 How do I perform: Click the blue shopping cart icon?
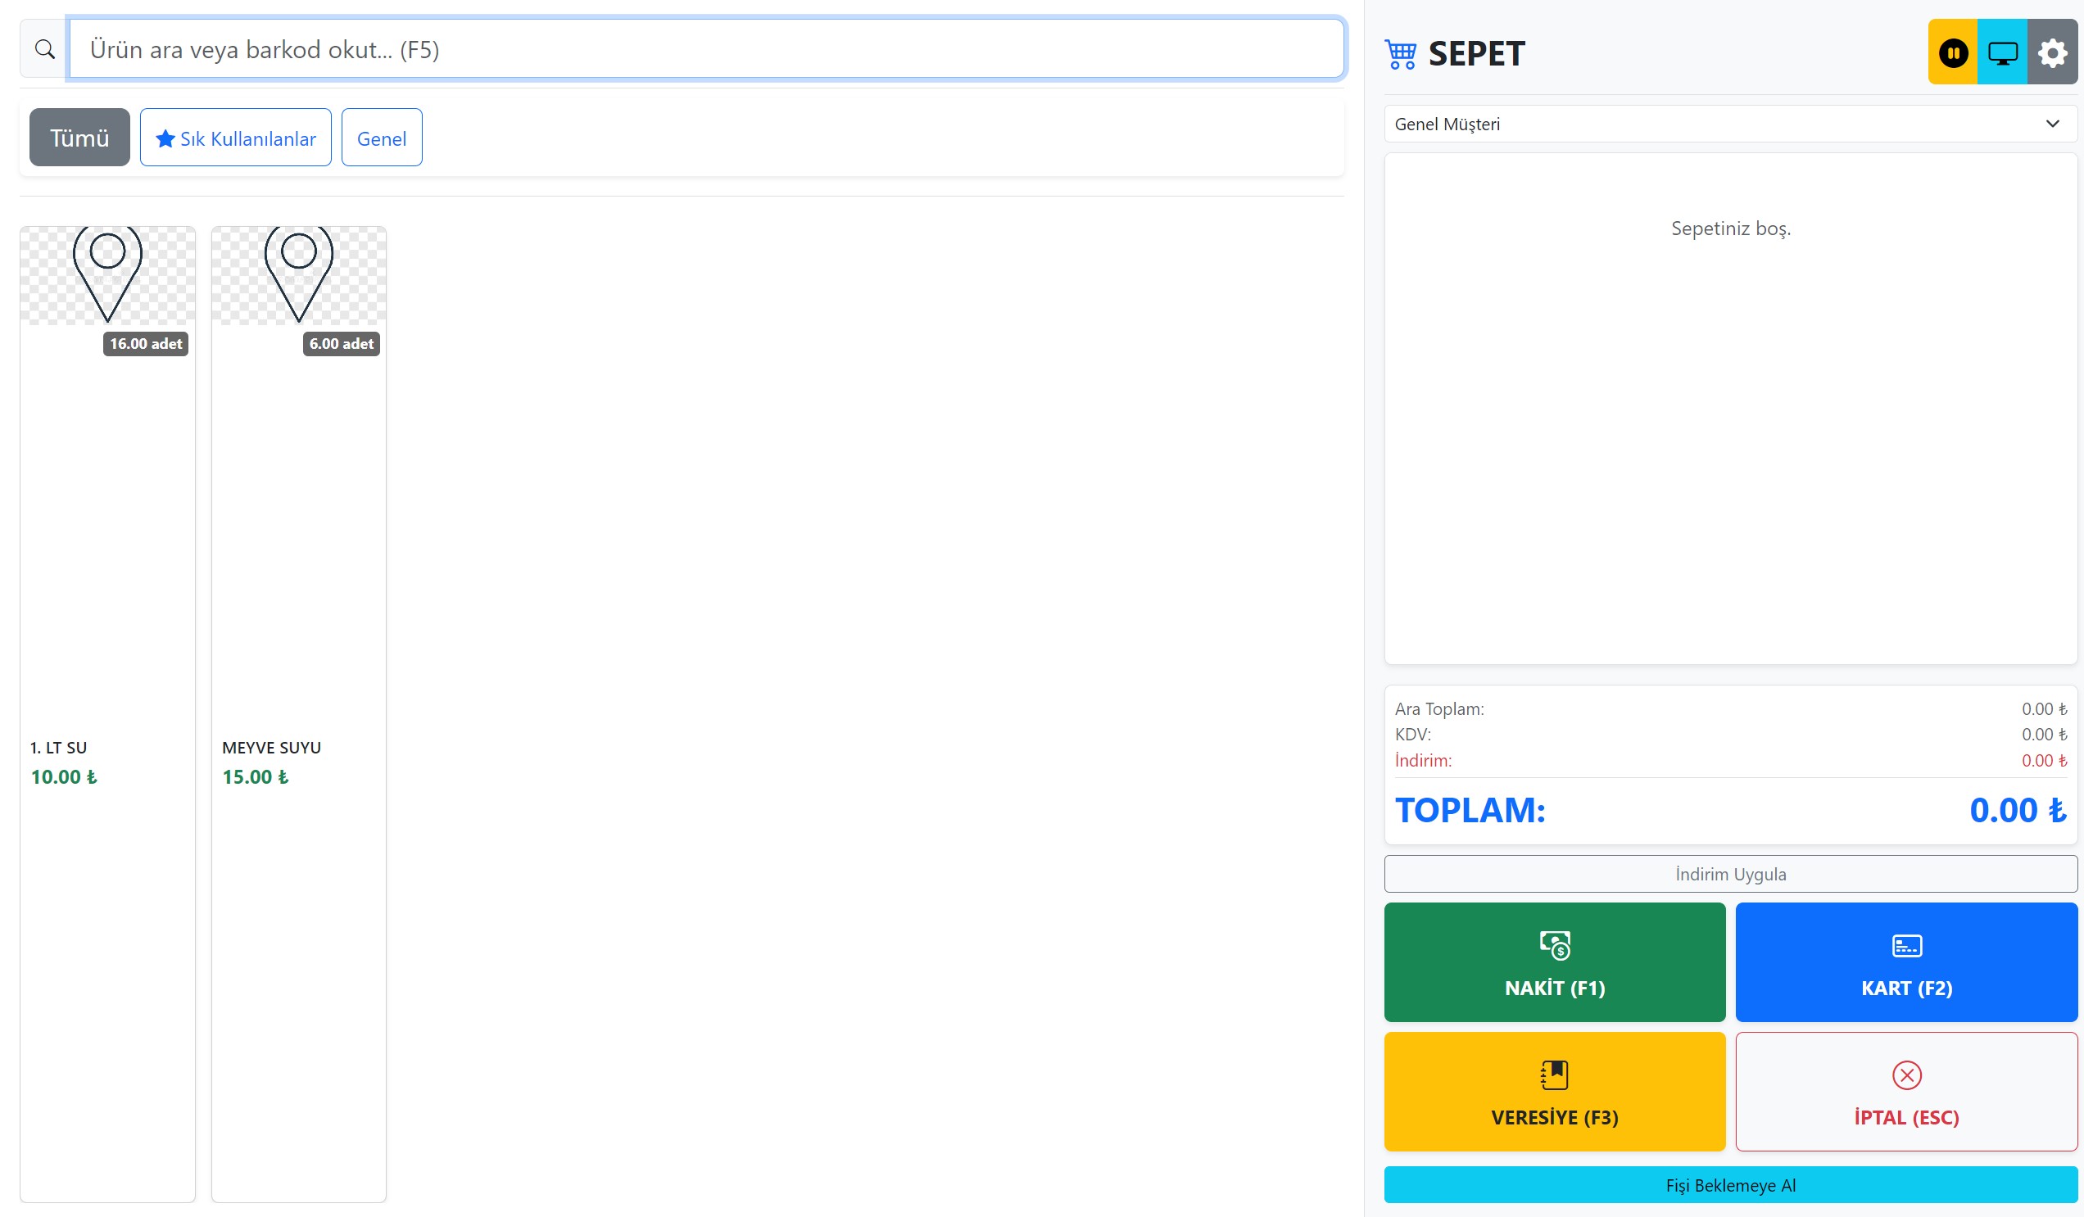(1400, 54)
